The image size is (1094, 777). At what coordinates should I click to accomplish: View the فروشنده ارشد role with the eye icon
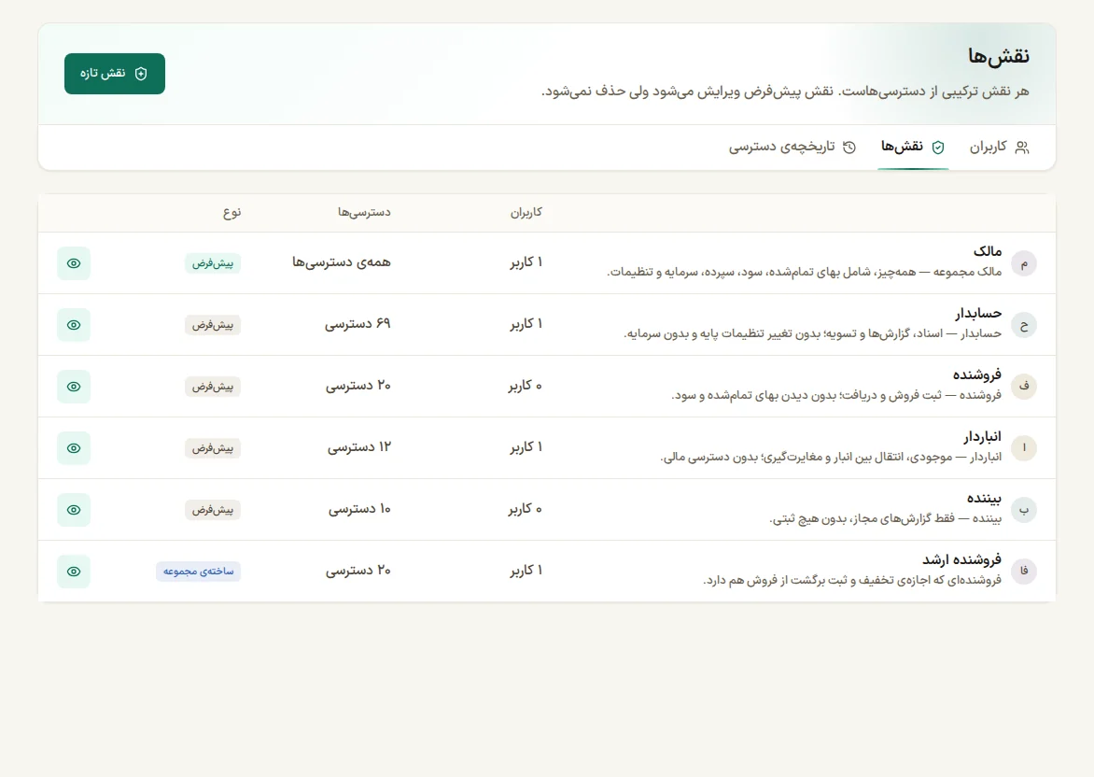[74, 571]
